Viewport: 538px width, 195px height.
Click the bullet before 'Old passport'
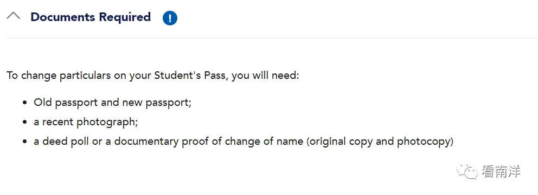coord(25,103)
